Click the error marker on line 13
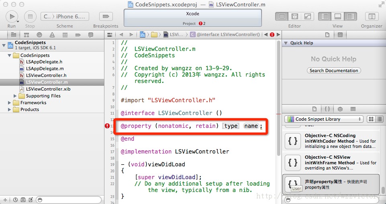Screen dimensions: 386x204 pyautogui.click(x=107, y=126)
